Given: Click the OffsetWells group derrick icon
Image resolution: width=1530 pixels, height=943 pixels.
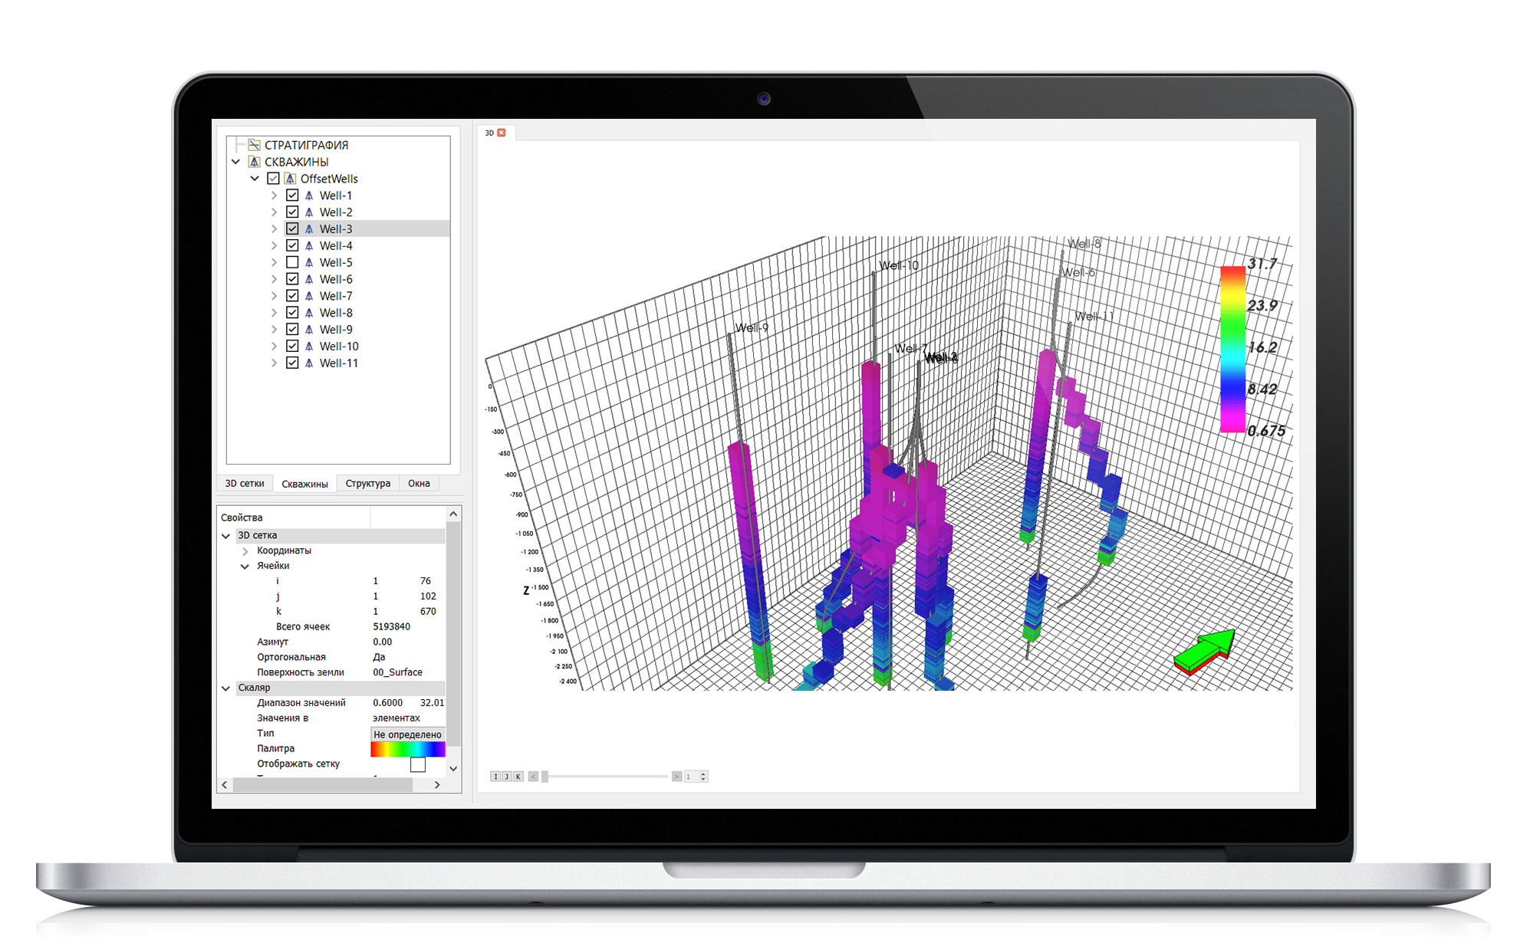Looking at the screenshot, I should point(290,179).
